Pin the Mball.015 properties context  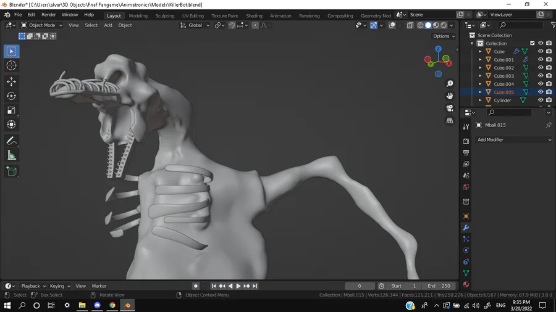point(548,125)
